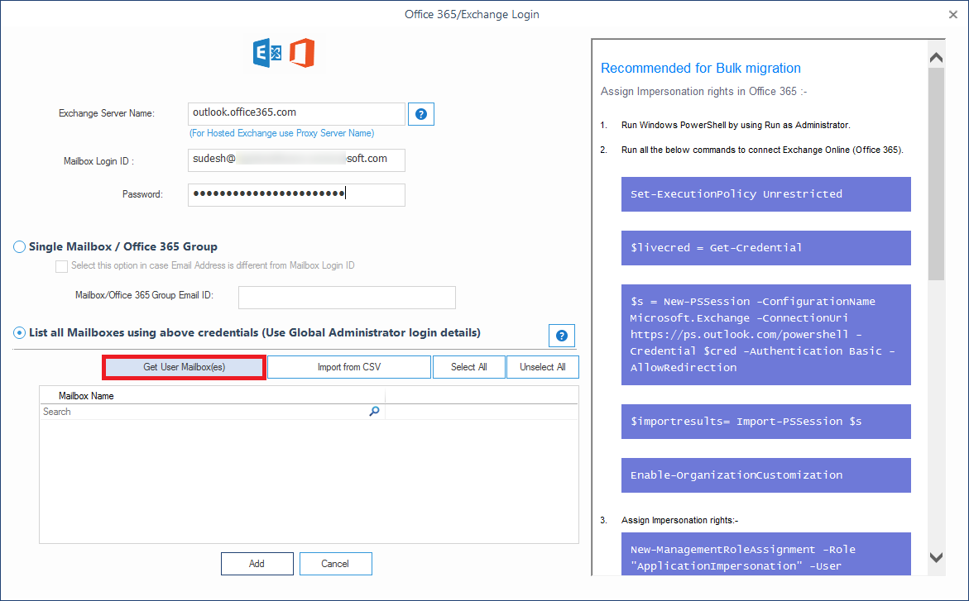This screenshot has width=969, height=601.
Task: Click the Add button
Action: coord(257,564)
